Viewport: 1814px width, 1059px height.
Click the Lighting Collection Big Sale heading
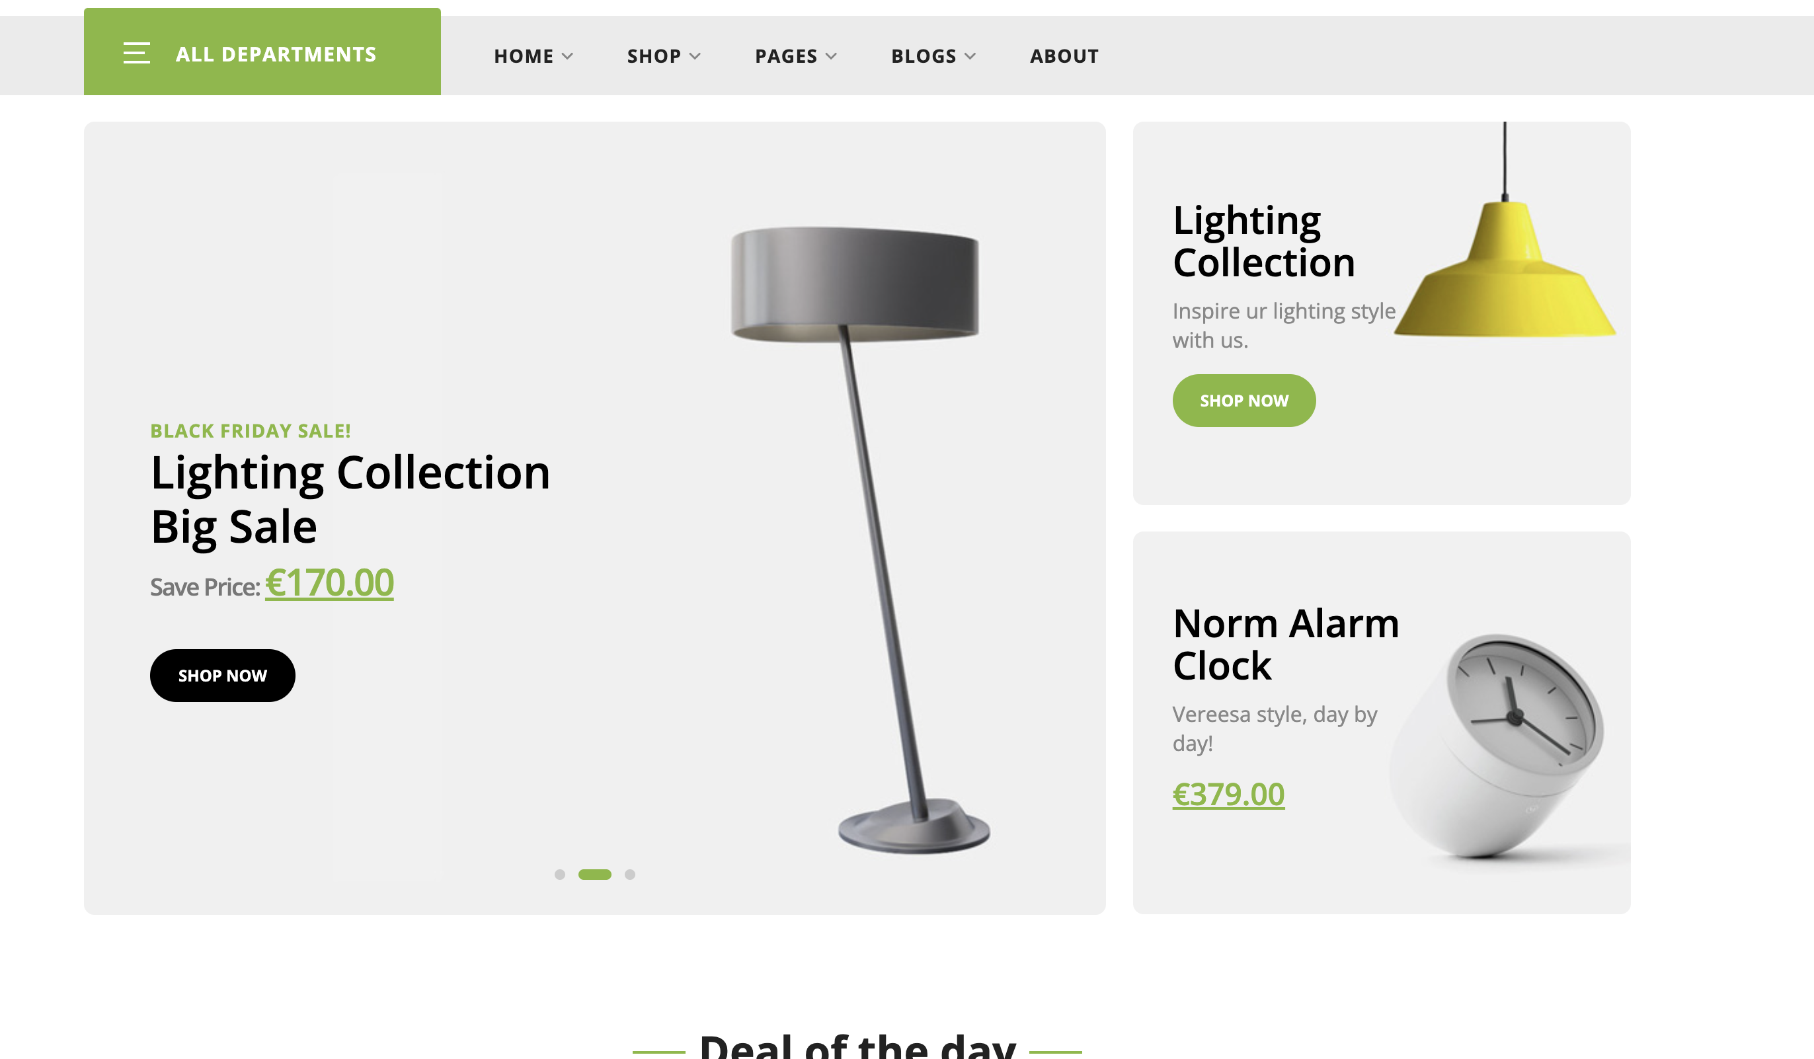tap(350, 499)
